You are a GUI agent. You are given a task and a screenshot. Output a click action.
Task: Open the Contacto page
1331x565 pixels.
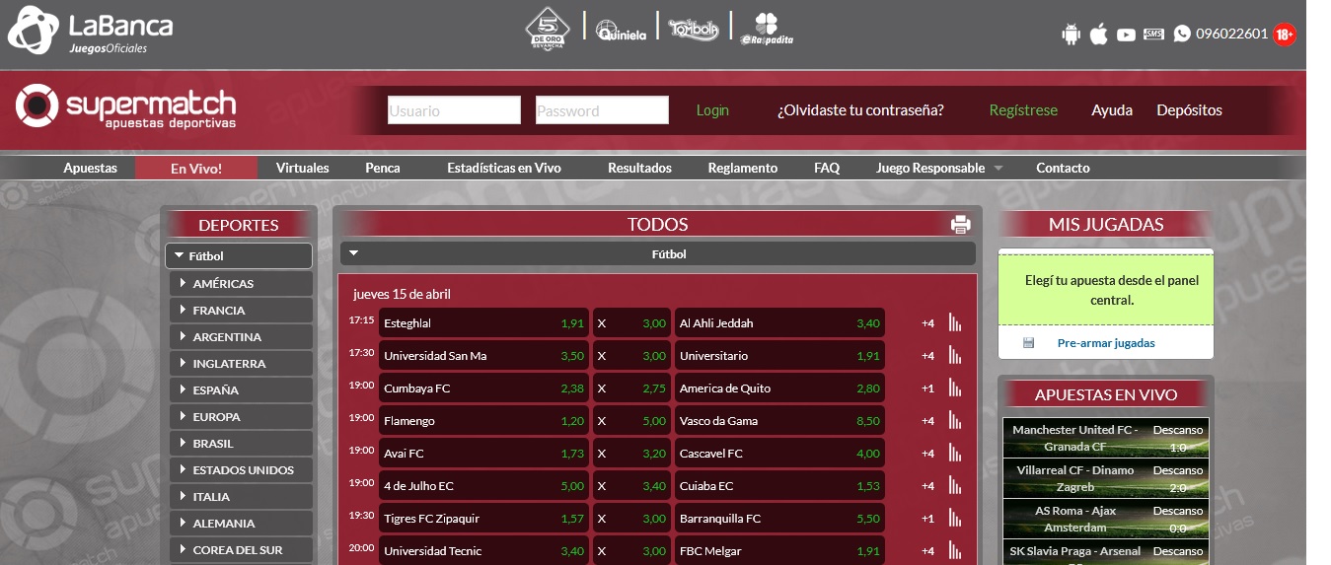[1063, 168]
